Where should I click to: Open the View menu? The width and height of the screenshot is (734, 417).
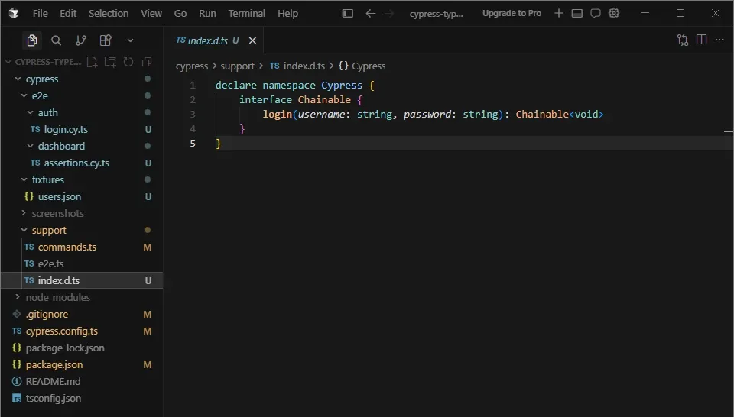151,14
